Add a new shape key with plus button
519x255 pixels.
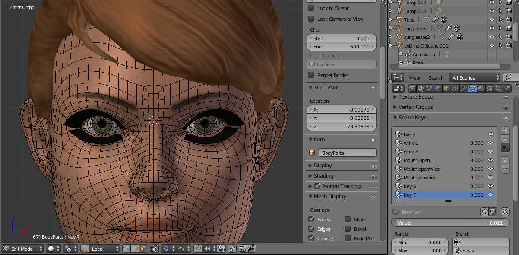(505, 131)
